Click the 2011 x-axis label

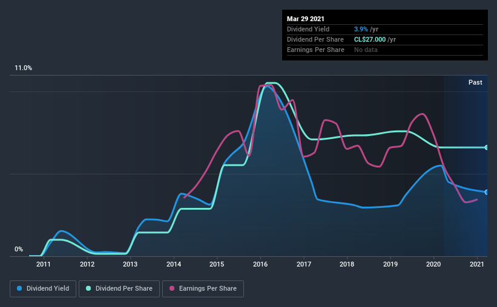pyautogui.click(x=44, y=264)
